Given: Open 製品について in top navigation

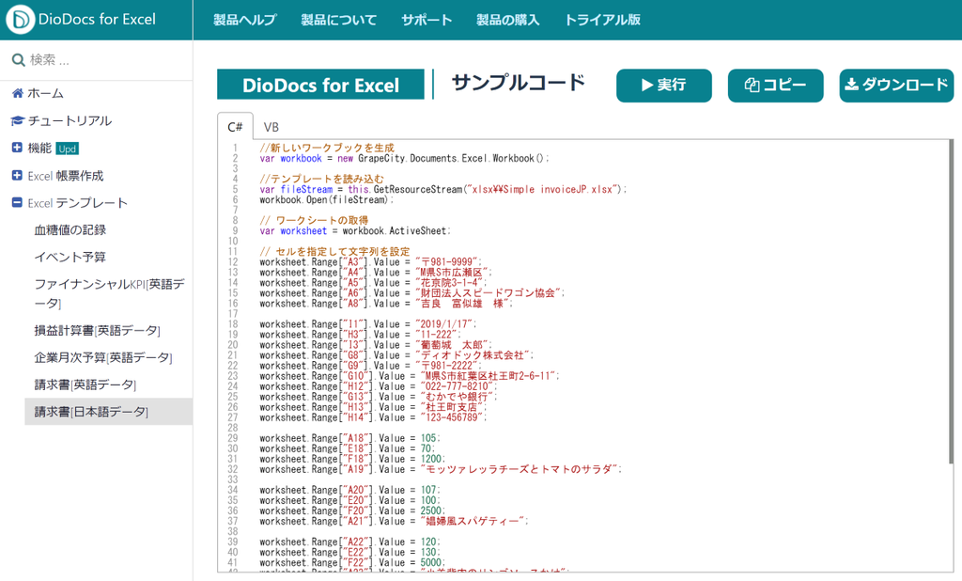Looking at the screenshot, I should click(338, 20).
